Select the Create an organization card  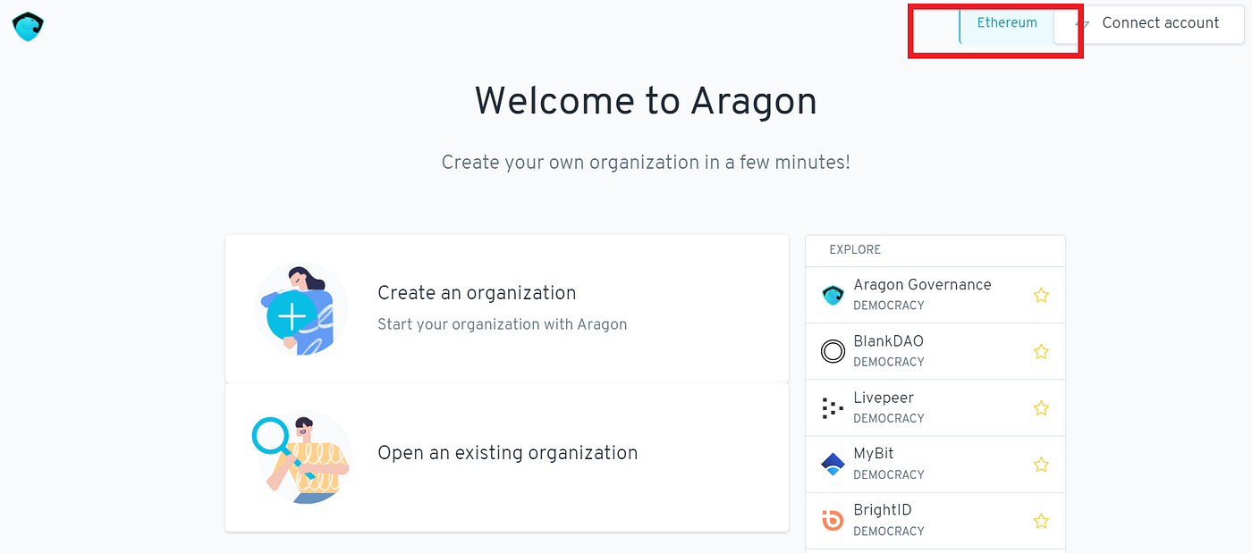click(507, 309)
